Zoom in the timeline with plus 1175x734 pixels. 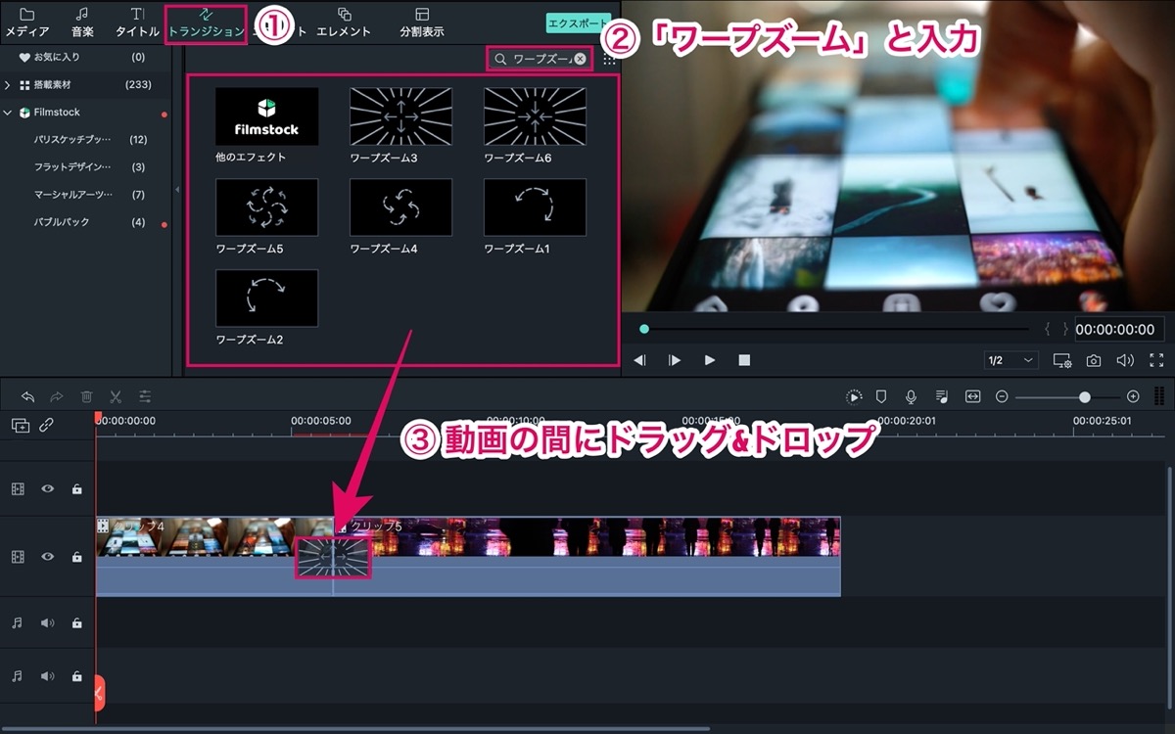tap(1133, 396)
